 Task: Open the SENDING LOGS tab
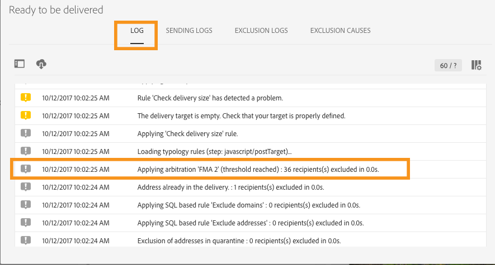point(189,31)
